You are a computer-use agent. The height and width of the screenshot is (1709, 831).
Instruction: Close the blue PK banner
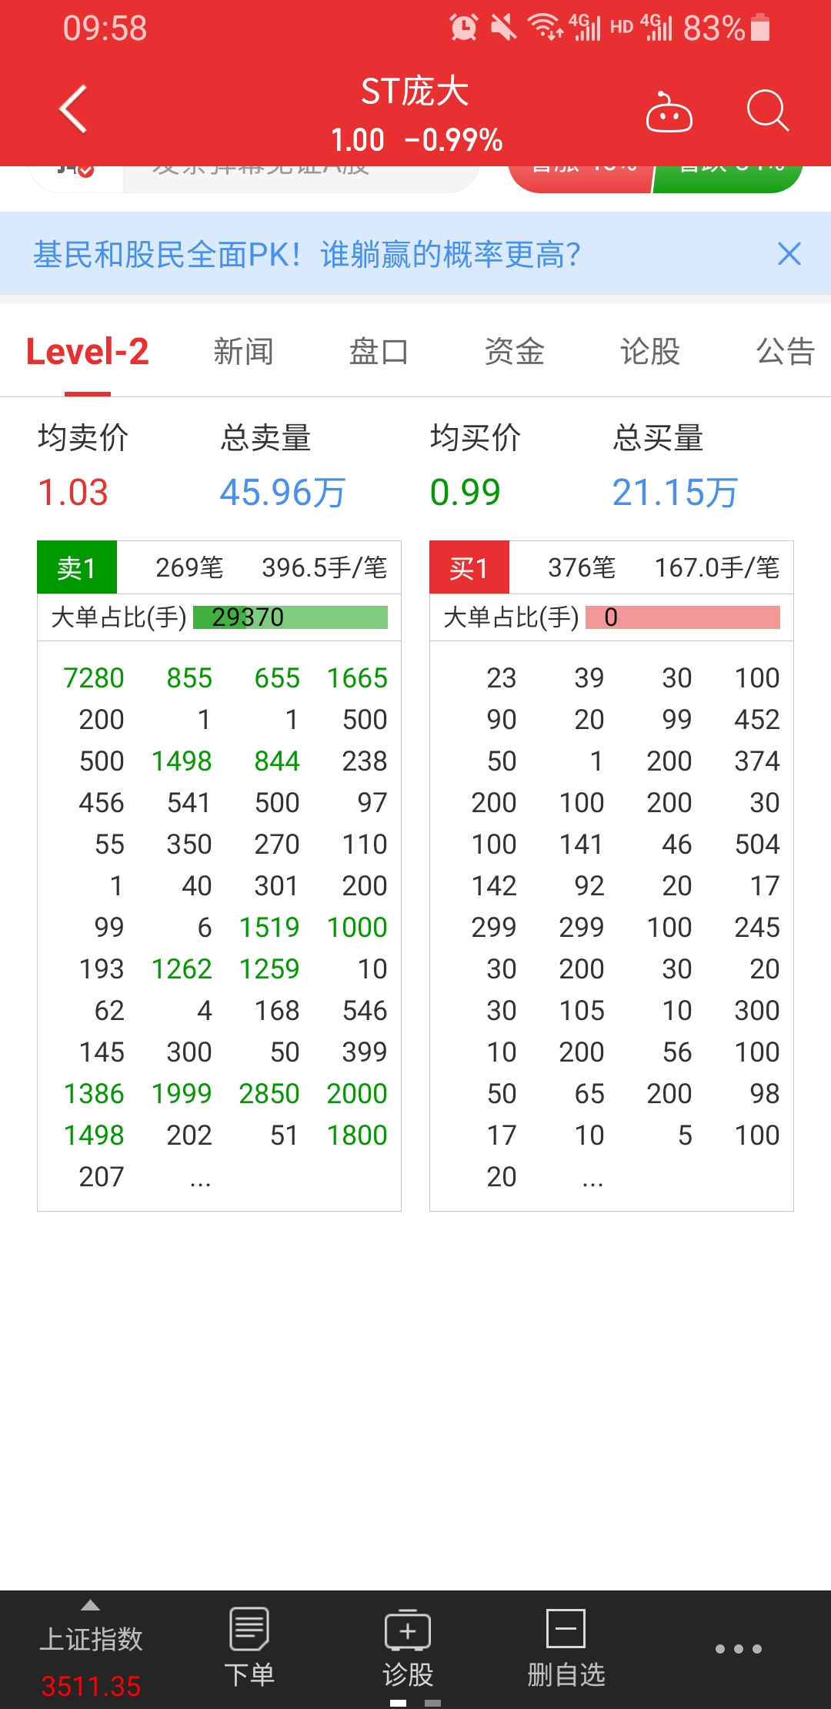(789, 254)
